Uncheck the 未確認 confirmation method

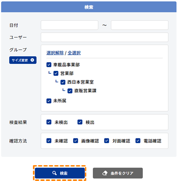(49, 141)
